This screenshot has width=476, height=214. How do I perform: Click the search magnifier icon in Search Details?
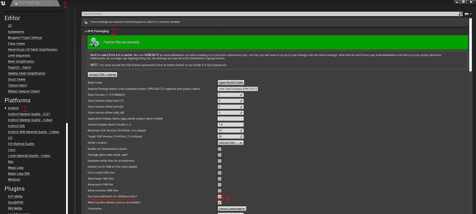461,14
